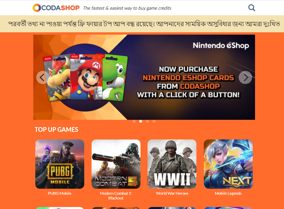Click Modern Combat 5: Blackout label

(116, 196)
